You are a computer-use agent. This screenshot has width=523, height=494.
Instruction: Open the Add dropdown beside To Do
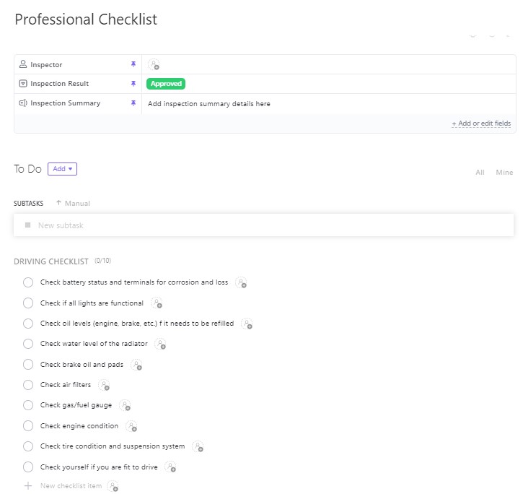[x=62, y=169]
